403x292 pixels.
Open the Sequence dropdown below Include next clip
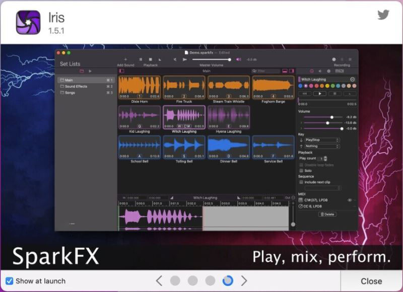tap(322, 188)
